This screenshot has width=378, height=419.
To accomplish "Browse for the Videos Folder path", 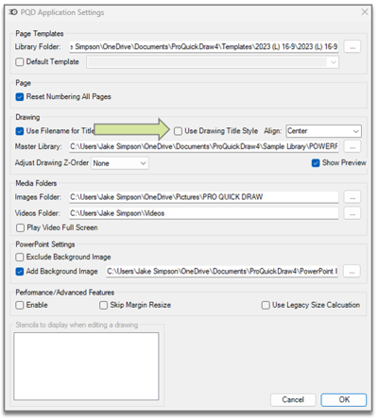I will [352, 213].
